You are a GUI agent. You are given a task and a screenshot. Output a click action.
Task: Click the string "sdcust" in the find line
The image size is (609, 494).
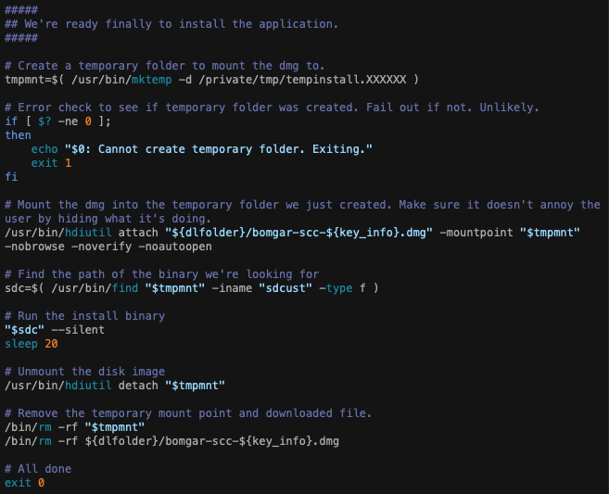[285, 288]
